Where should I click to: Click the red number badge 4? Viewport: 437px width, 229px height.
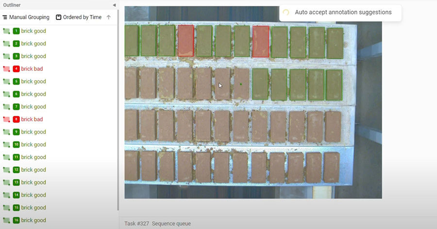[16, 69]
